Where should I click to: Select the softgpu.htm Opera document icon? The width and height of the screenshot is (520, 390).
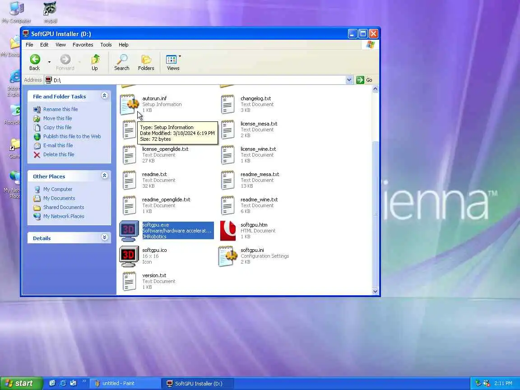pyautogui.click(x=228, y=231)
